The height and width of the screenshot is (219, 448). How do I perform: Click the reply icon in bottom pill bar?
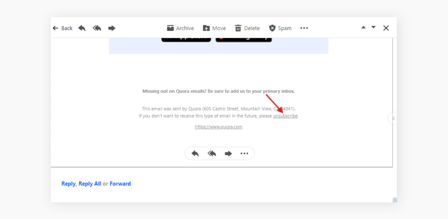point(195,154)
